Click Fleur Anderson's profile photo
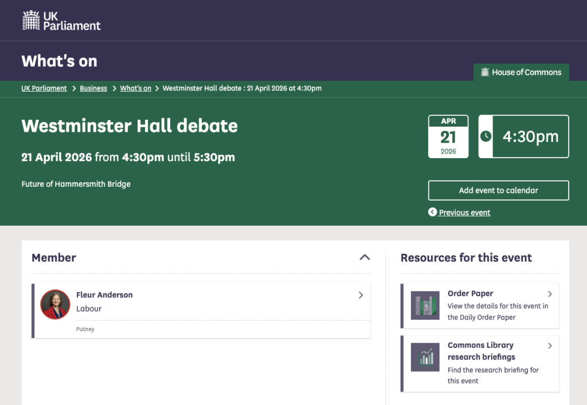The height and width of the screenshot is (405, 587). 55,304
